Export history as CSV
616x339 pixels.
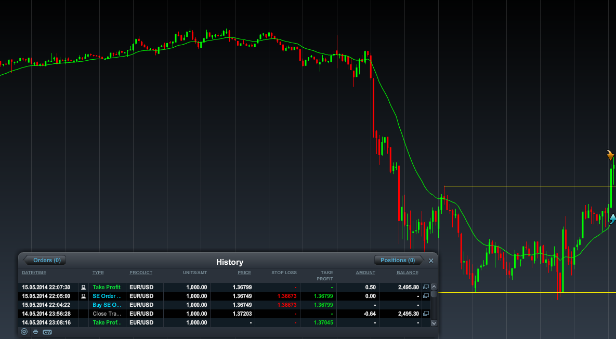[x=47, y=332]
